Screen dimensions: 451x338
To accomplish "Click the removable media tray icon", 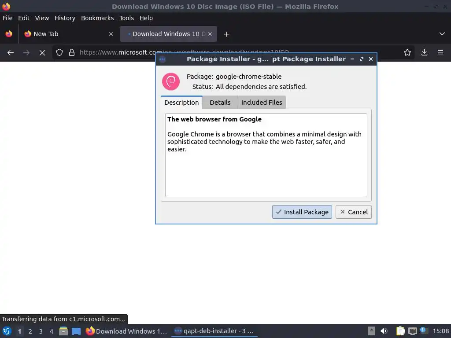I will click(372, 331).
